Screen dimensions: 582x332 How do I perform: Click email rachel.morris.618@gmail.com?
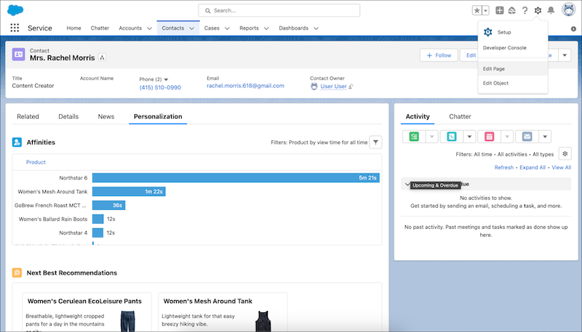[245, 86]
